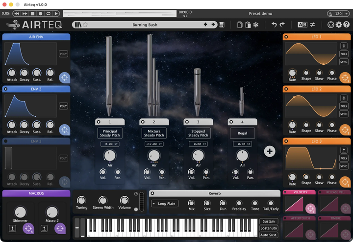Copy settings with the copy icon
This screenshot has height=242, width=353.
[x=240, y=25]
